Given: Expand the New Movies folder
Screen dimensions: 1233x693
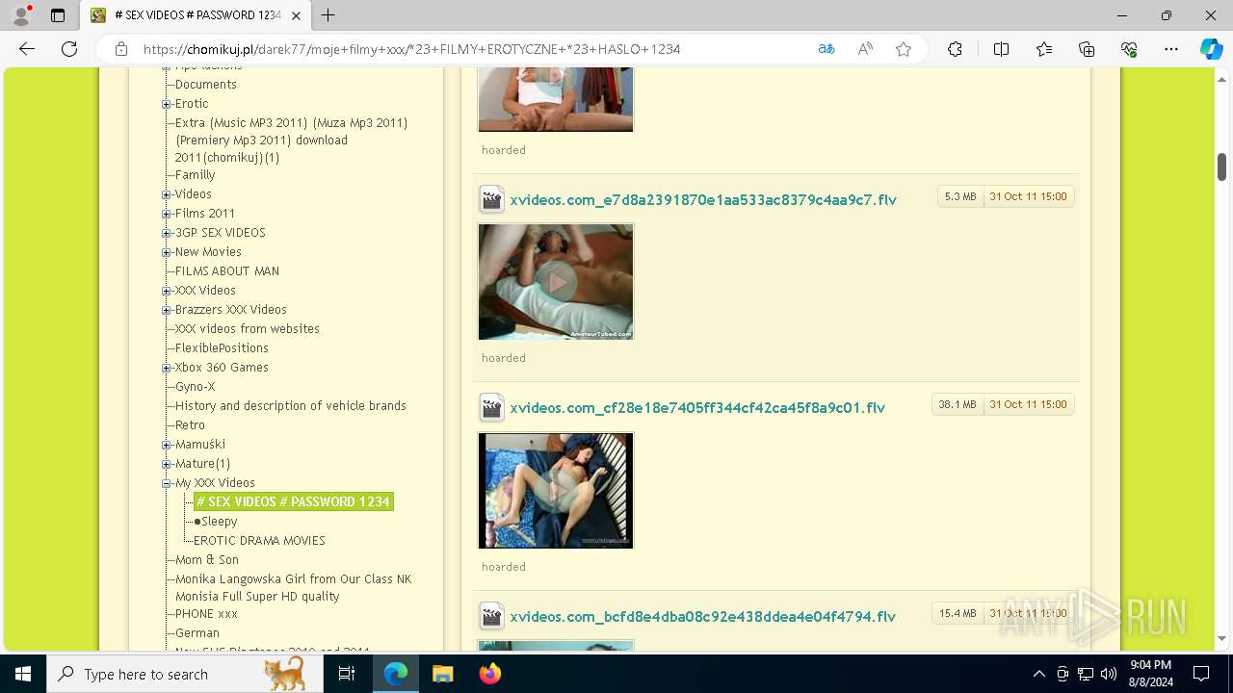Looking at the screenshot, I should point(167,252).
